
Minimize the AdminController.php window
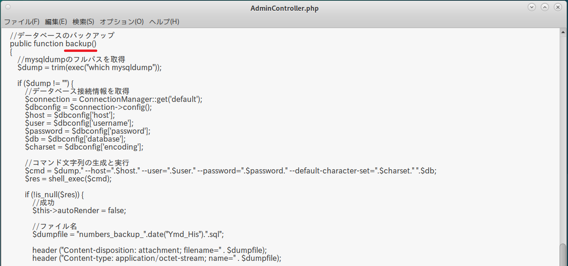click(x=532, y=7)
